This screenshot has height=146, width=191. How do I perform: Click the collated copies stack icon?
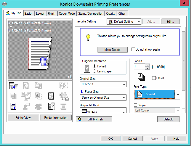[x=141, y=77]
